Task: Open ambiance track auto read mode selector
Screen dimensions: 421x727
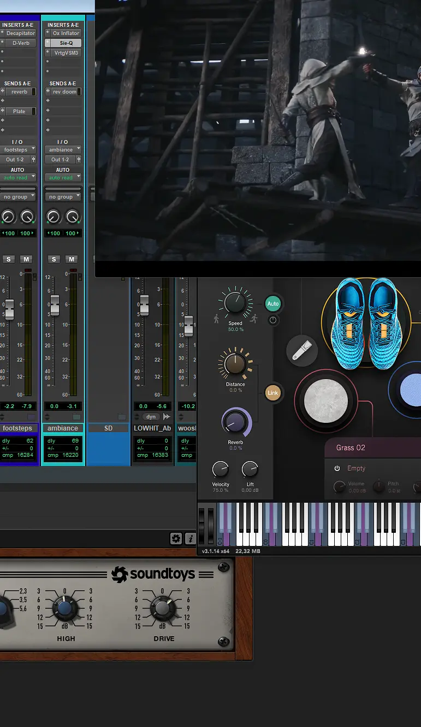Action: click(x=64, y=178)
